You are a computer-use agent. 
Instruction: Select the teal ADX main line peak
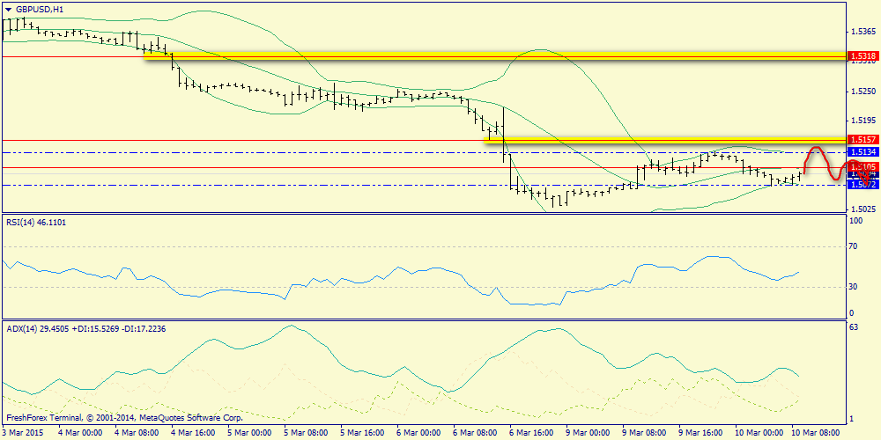(291, 326)
